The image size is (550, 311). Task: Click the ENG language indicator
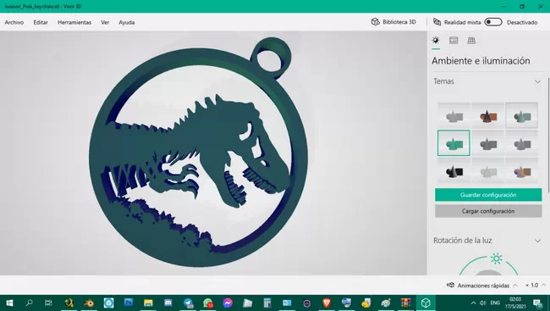pyautogui.click(x=495, y=303)
